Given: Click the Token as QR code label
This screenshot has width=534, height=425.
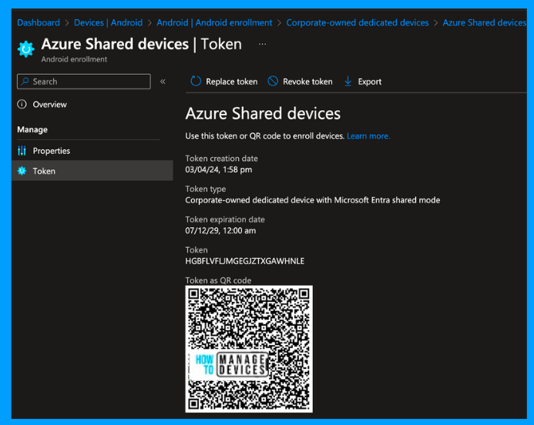Looking at the screenshot, I should click(218, 280).
